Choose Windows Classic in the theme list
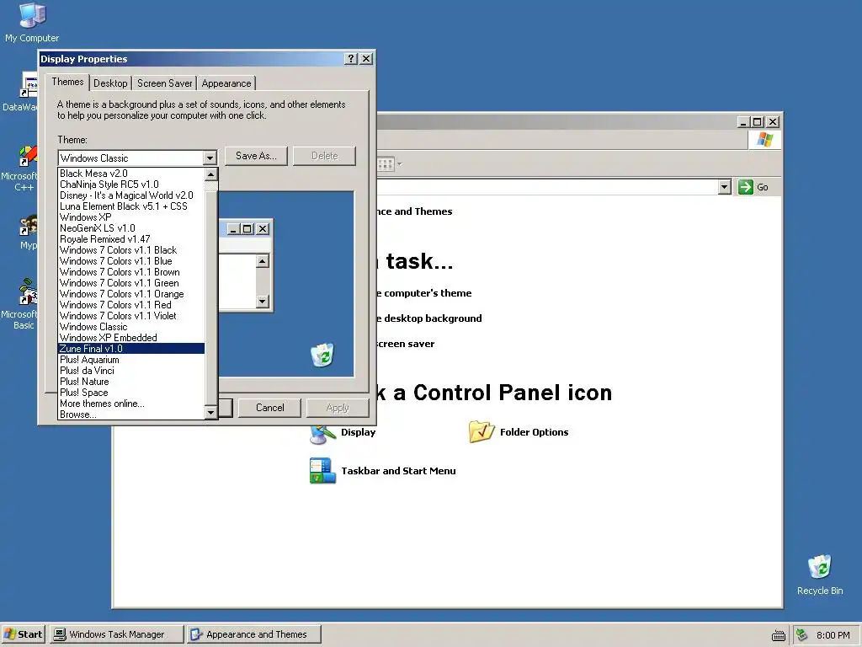 tap(131, 327)
